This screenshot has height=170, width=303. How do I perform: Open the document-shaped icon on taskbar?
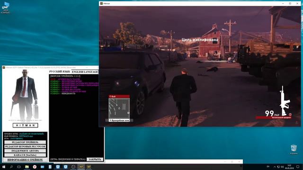(x=50, y=167)
